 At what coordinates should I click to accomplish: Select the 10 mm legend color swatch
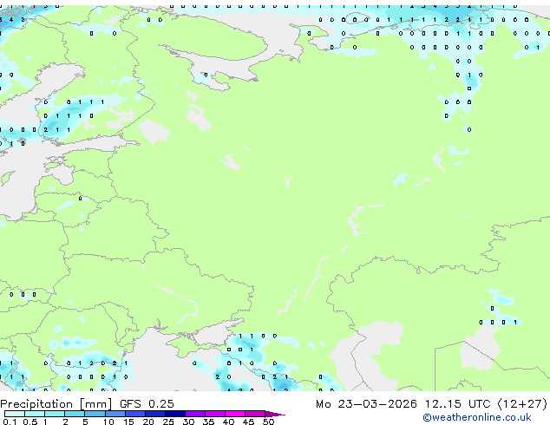pyautogui.click(x=117, y=414)
